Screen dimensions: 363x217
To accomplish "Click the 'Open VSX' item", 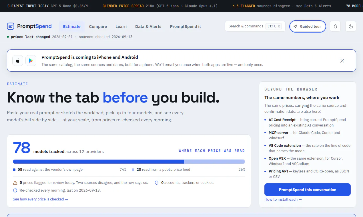I will click(x=310, y=161).
